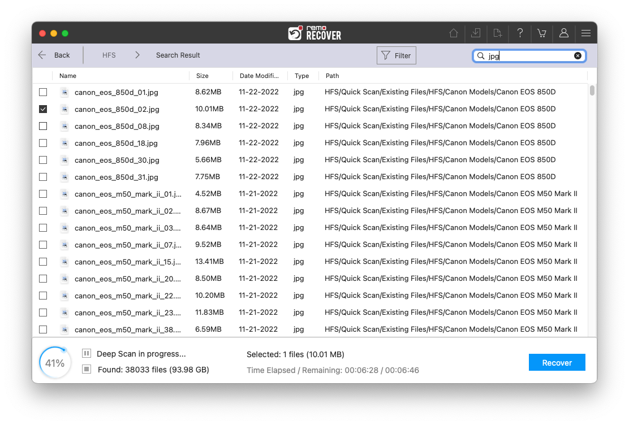The image size is (629, 425).
Task: Clear the jpg search text
Action: [x=578, y=55]
